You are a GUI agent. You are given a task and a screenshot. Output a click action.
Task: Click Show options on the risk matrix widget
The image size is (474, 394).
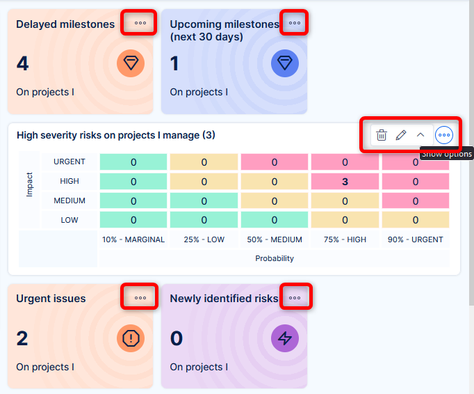[x=444, y=135]
